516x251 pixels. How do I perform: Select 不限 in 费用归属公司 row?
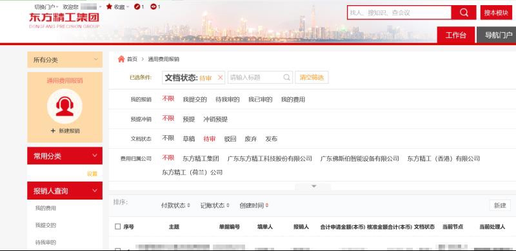tap(168, 158)
